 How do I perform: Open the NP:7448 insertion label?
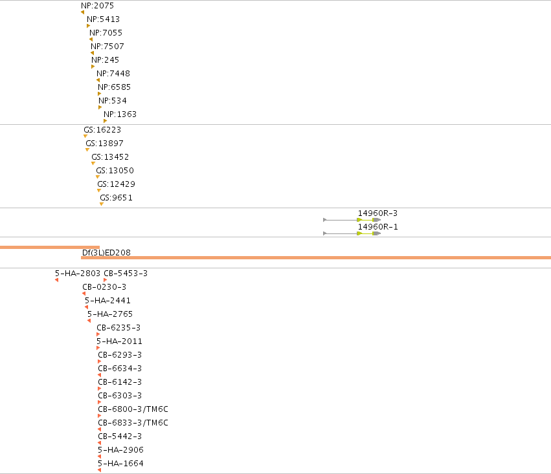[113, 74]
